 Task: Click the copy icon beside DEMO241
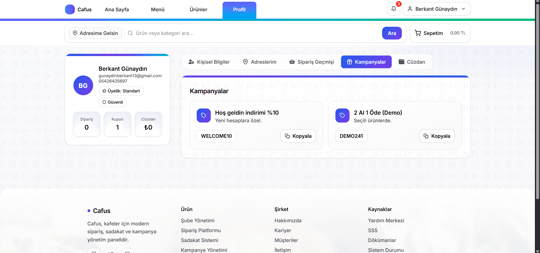426,136
